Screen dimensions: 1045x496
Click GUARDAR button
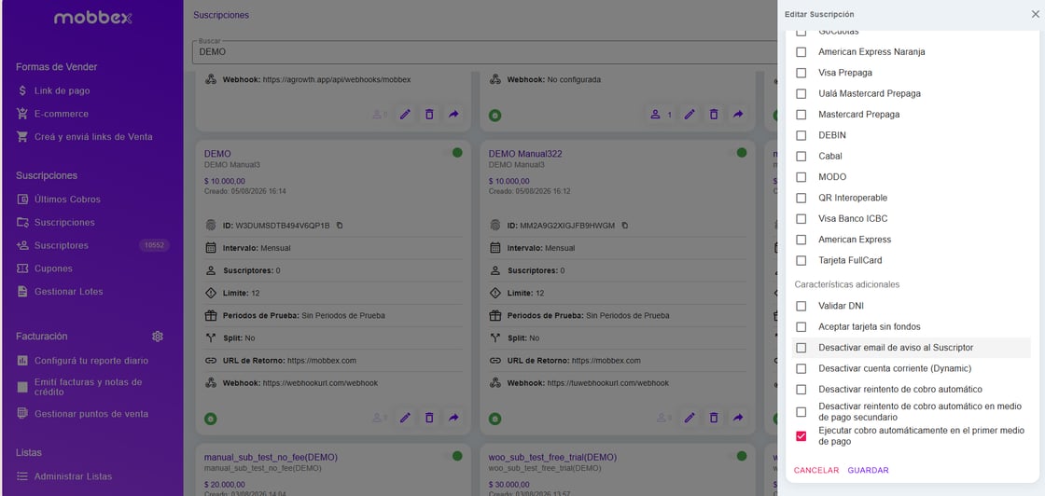868,470
